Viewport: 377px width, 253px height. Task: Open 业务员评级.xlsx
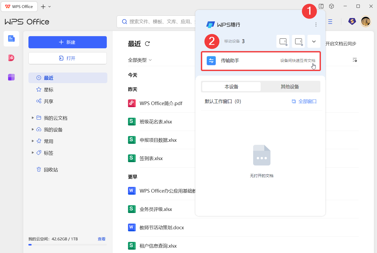coord(156,209)
